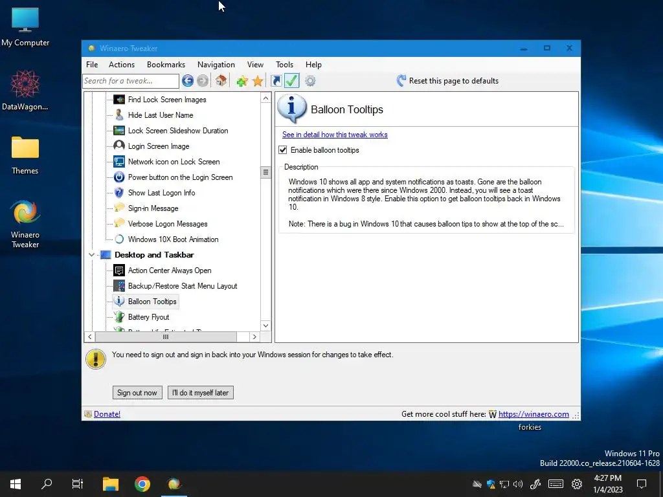Image resolution: width=663 pixels, height=497 pixels.
Task: Click the Desktop and Taskbar category icon
Action: 106,255
